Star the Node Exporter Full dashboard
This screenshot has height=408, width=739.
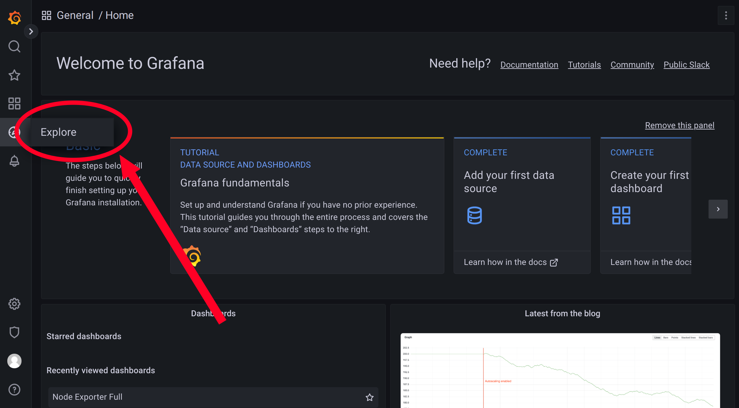pyautogui.click(x=369, y=397)
